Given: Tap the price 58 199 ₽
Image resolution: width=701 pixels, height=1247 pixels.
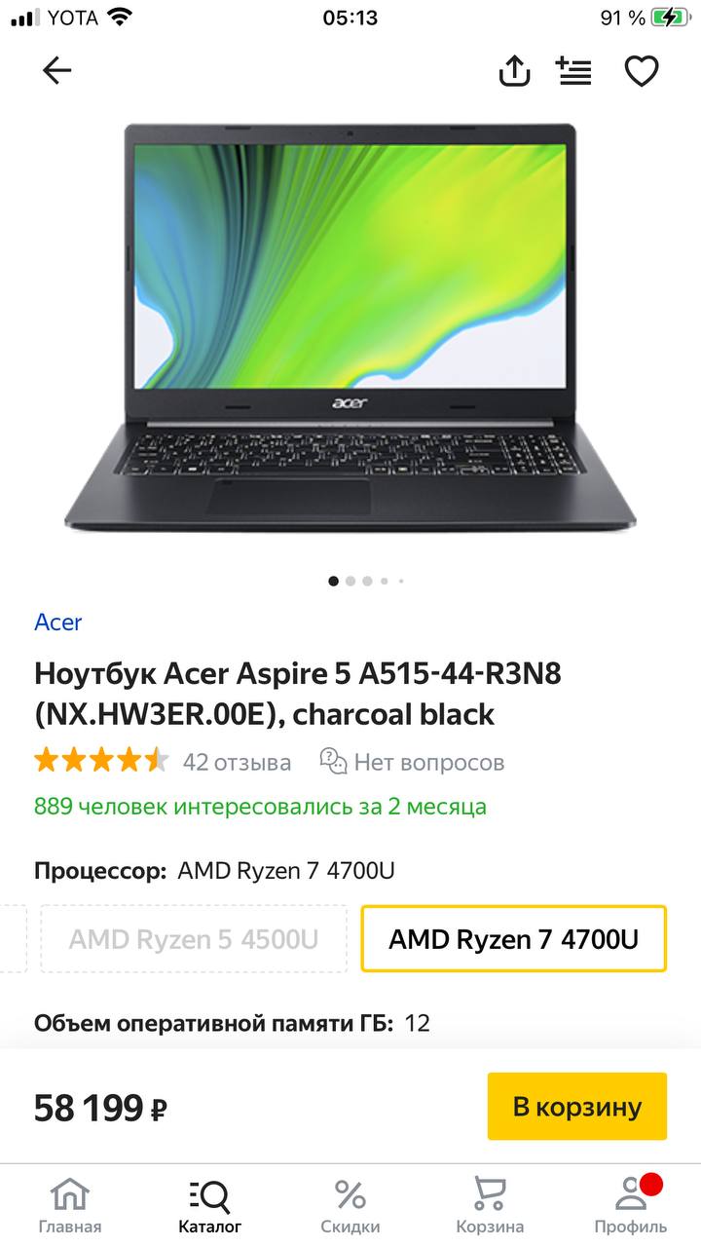Looking at the screenshot, I should (x=101, y=1108).
